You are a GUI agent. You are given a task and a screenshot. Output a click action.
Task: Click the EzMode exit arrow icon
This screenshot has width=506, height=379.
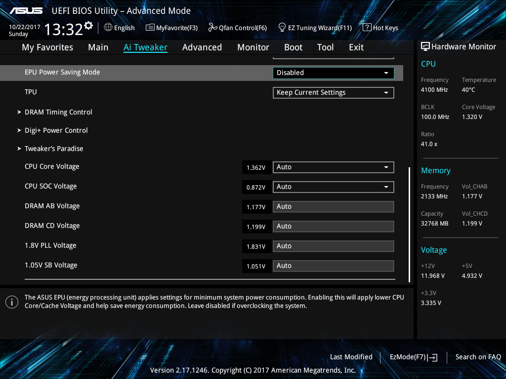pyautogui.click(x=433, y=357)
